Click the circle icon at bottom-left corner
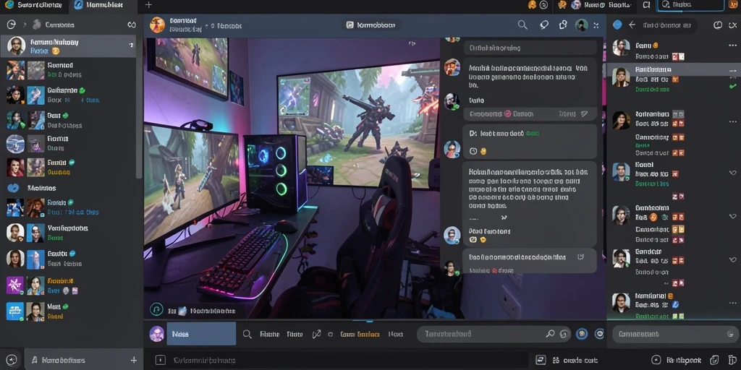This screenshot has height=370, width=741. coord(12,360)
